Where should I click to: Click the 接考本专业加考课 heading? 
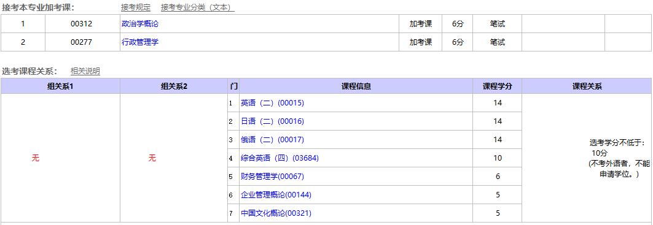(38, 7)
